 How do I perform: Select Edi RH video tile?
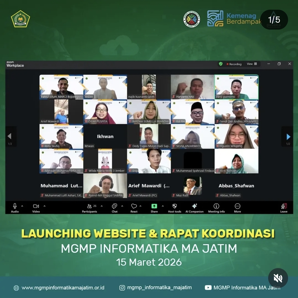tap(192, 112)
